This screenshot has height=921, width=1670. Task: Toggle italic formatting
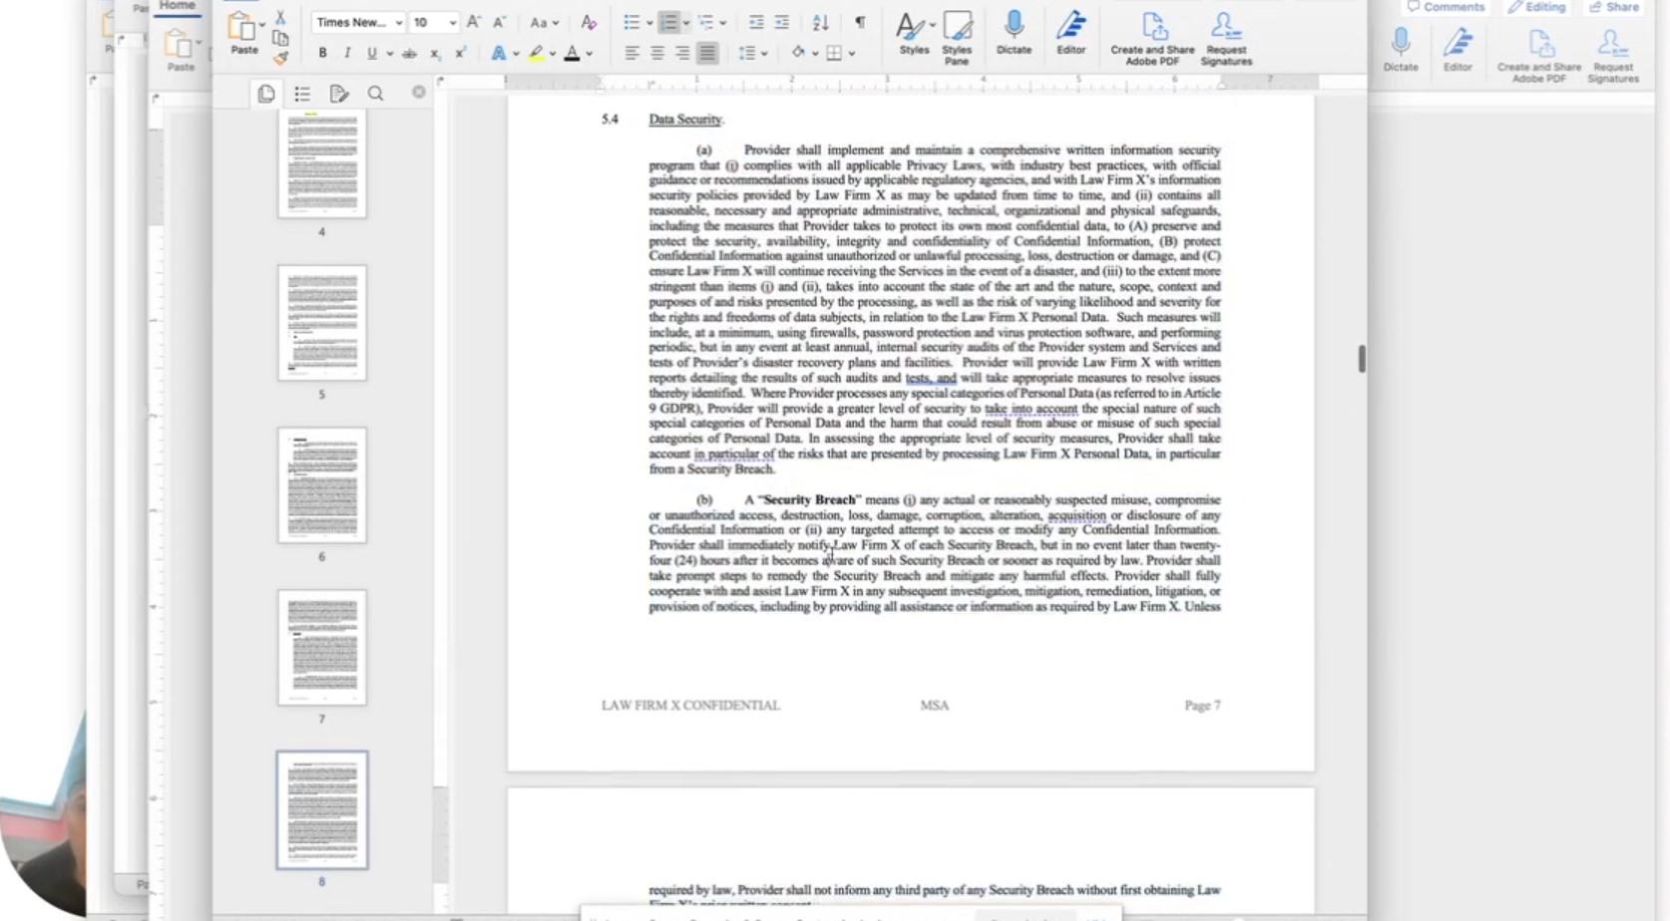[x=347, y=53]
